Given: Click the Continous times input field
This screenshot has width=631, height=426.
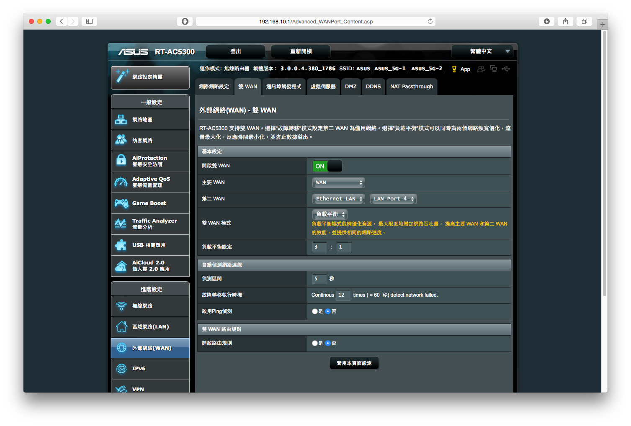Looking at the screenshot, I should [x=343, y=295].
